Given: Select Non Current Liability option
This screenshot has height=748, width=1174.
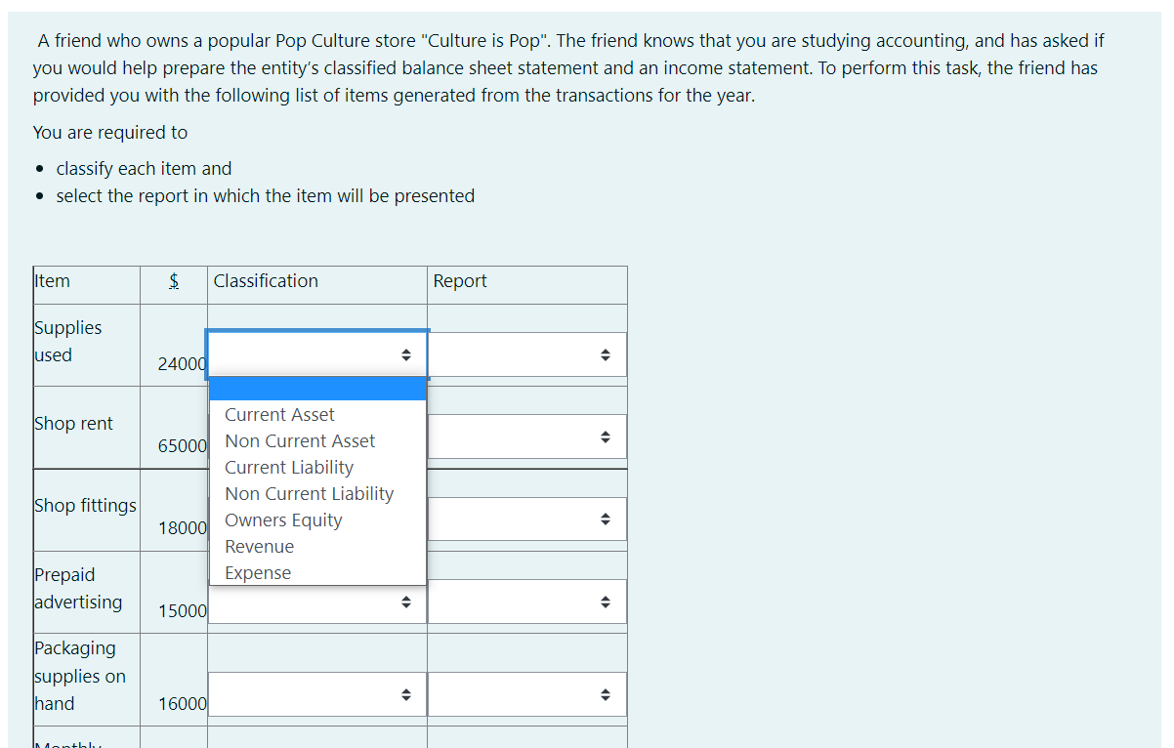Looking at the screenshot, I should coord(309,494).
